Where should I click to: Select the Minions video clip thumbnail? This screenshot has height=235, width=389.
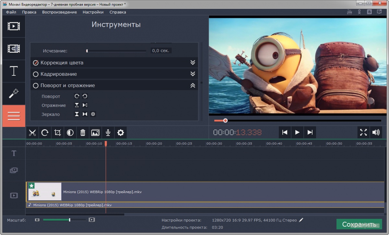coord(45,192)
